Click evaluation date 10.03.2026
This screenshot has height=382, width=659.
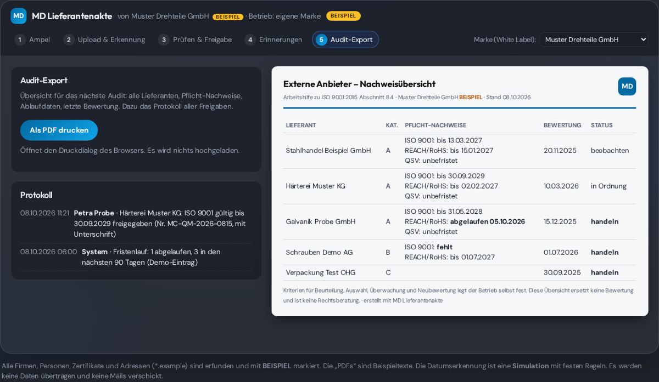[x=561, y=186]
